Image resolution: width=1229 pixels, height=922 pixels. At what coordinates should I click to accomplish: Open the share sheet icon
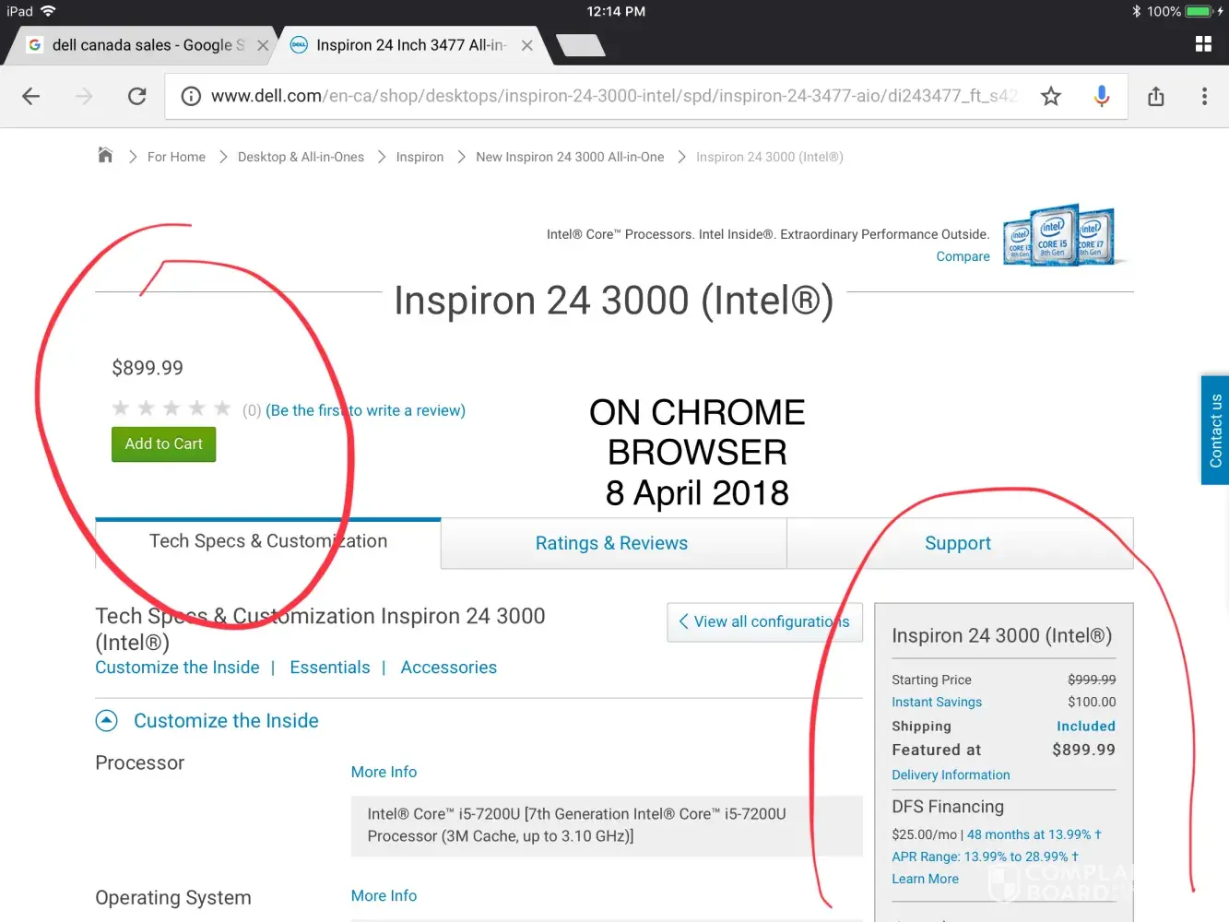pyautogui.click(x=1156, y=96)
